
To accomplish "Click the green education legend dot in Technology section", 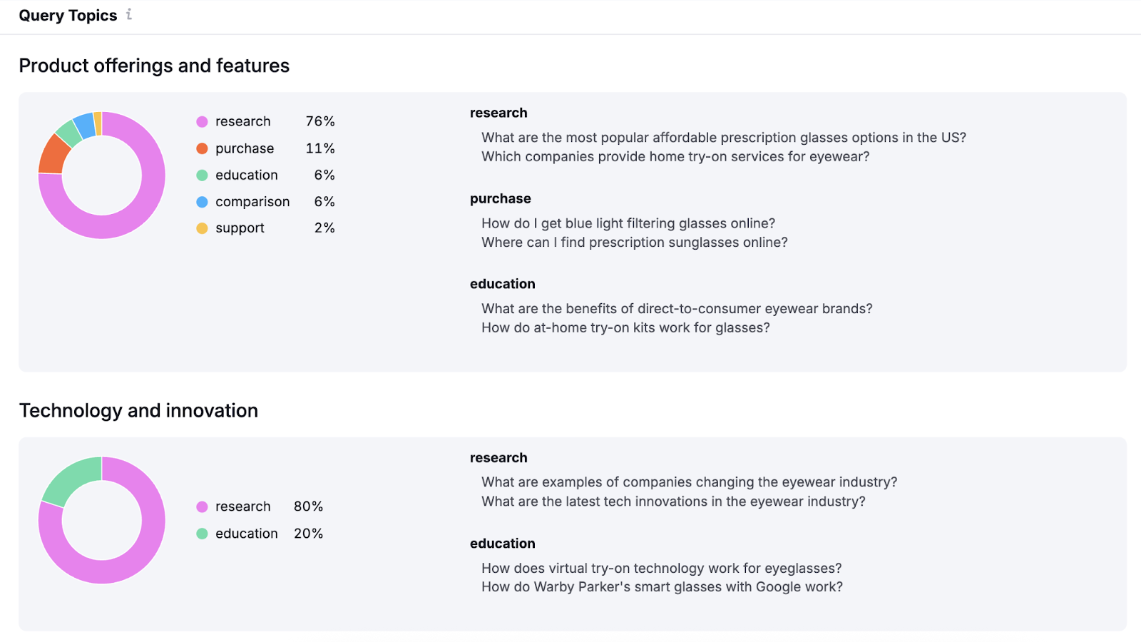I will click(203, 534).
